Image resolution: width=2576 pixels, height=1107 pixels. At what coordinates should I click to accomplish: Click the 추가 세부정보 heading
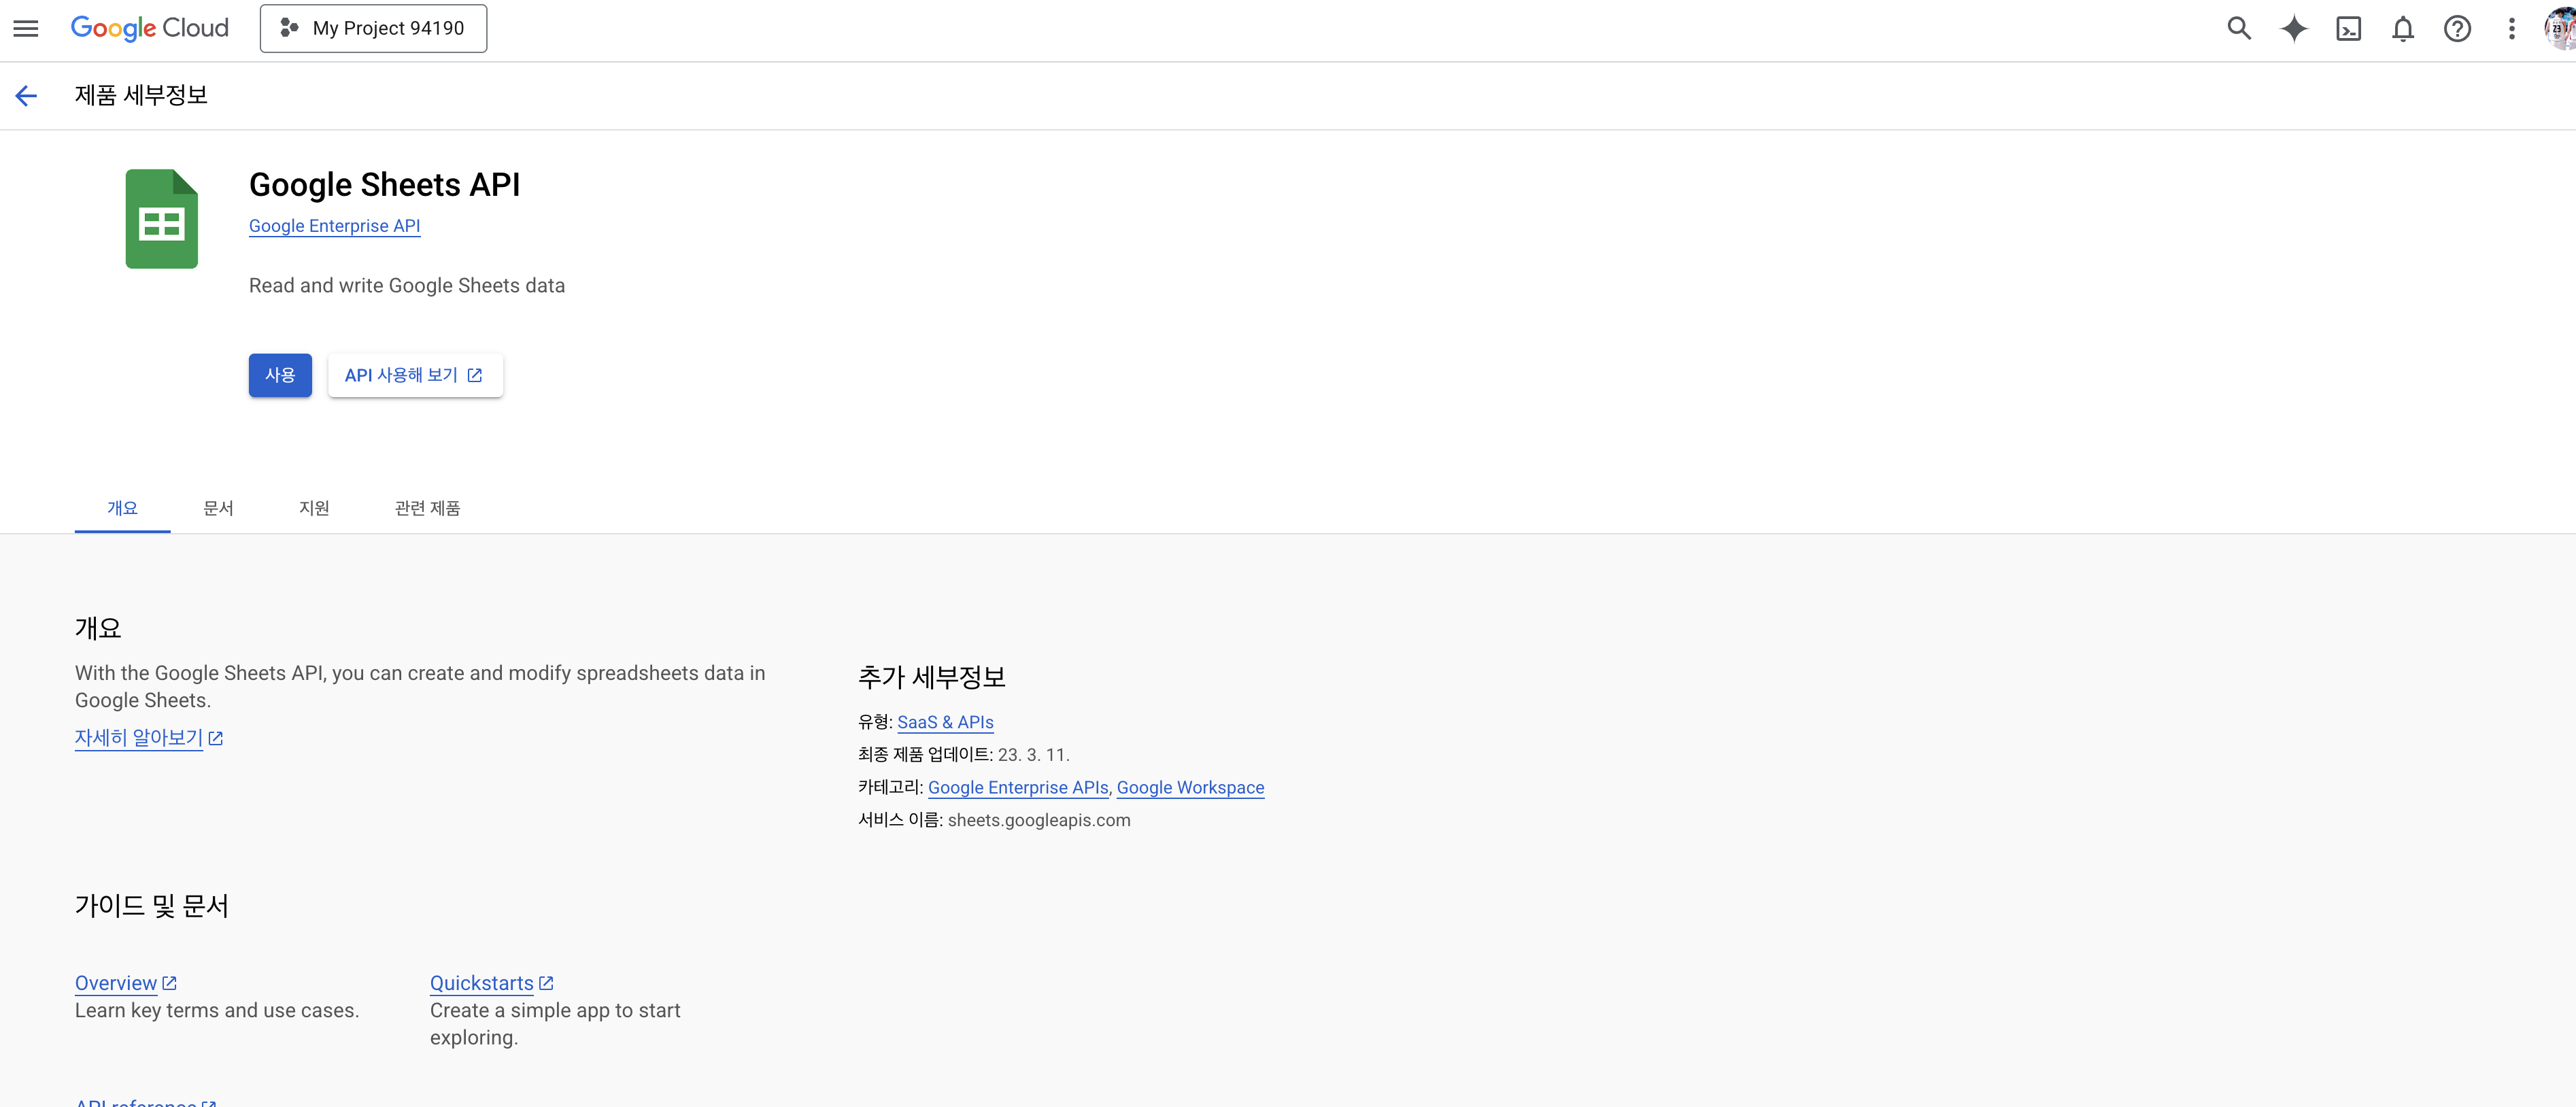[x=931, y=677]
